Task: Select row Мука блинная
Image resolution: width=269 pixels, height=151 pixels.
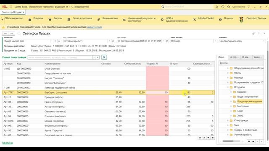Action: pyautogui.click(x=108, y=69)
